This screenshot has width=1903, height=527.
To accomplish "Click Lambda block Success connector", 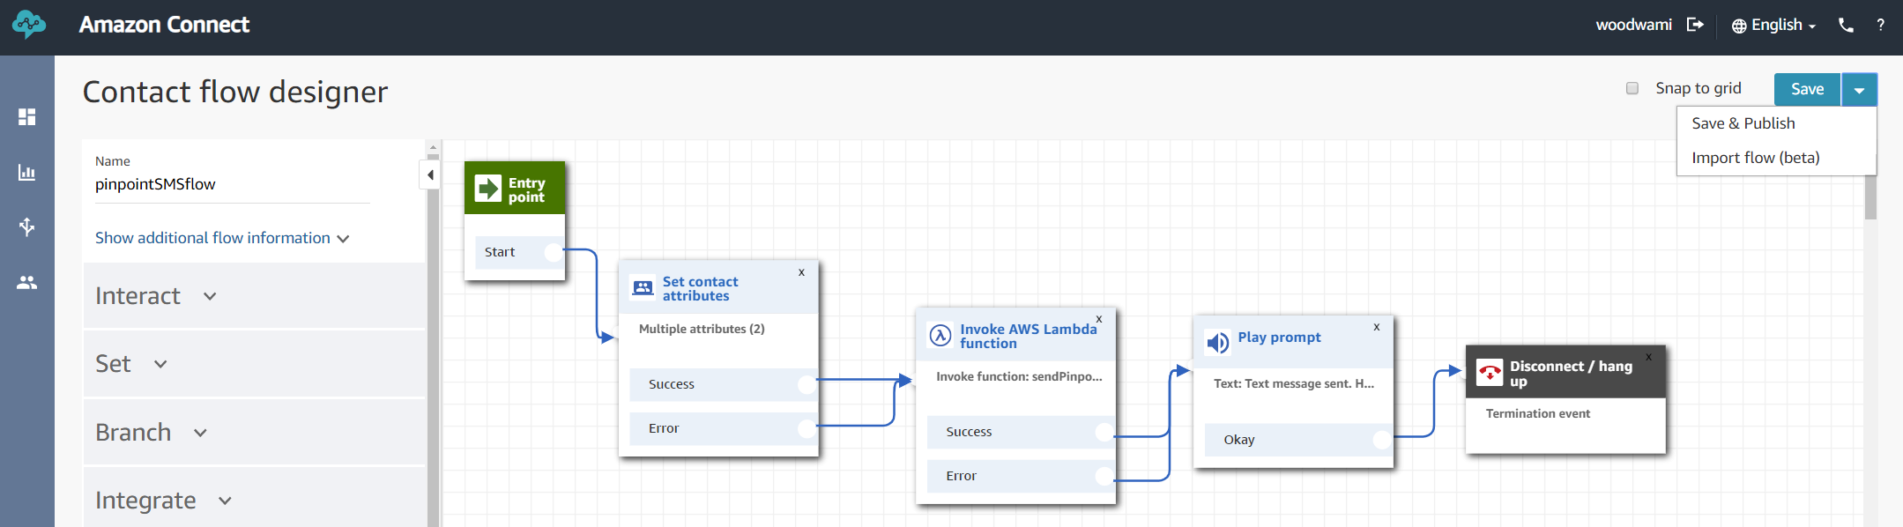I will [x=1104, y=432].
